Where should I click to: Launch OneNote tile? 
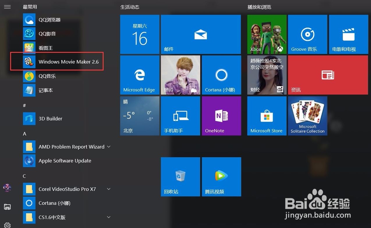tap(221, 115)
